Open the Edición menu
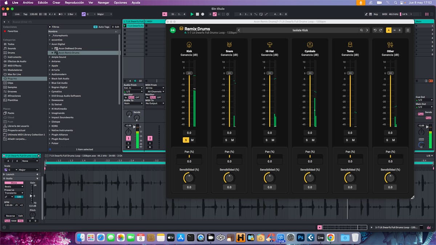The height and width of the screenshot is (245, 436). (x=43, y=3)
